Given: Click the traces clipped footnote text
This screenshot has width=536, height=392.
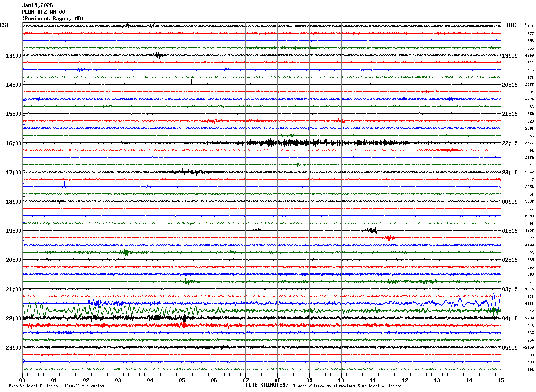Looking at the screenshot, I should 347,386.
